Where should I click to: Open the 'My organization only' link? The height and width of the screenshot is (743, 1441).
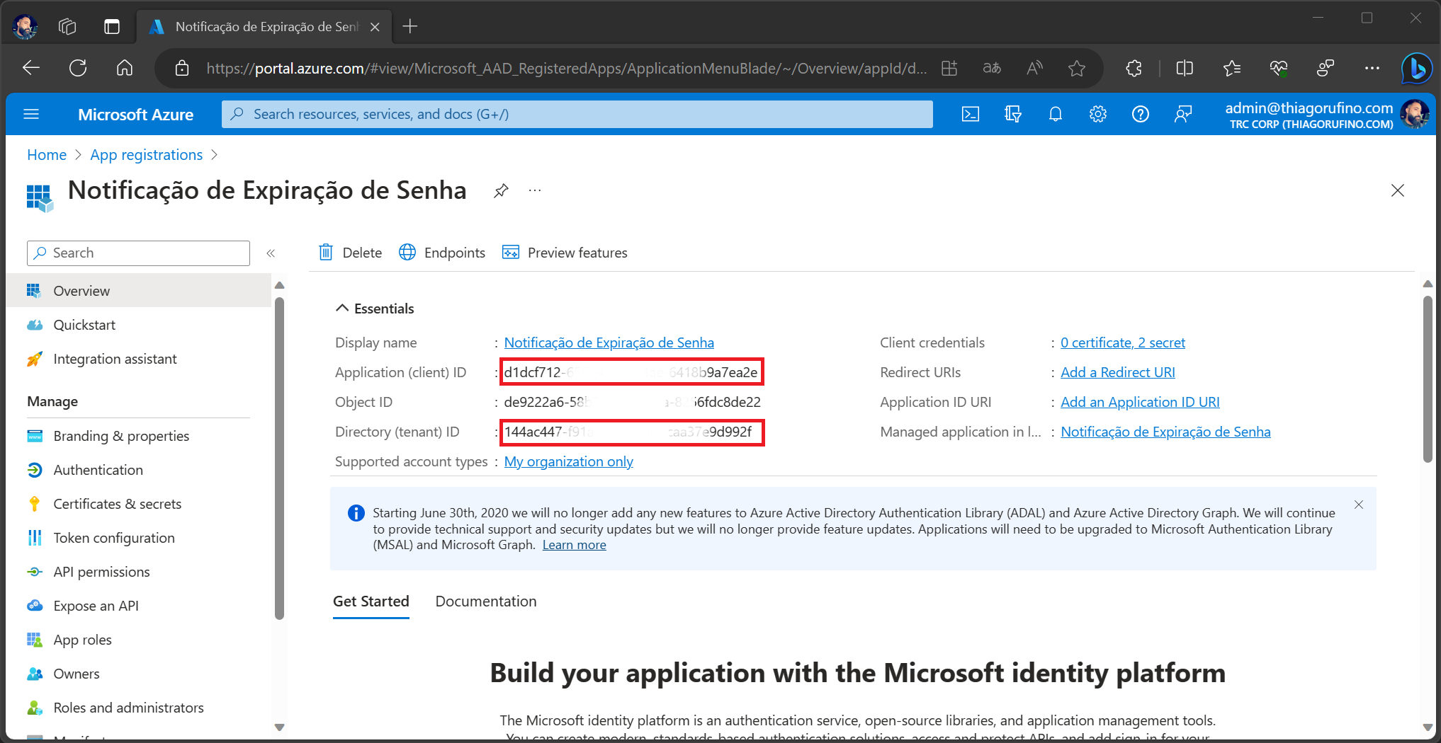tap(568, 461)
